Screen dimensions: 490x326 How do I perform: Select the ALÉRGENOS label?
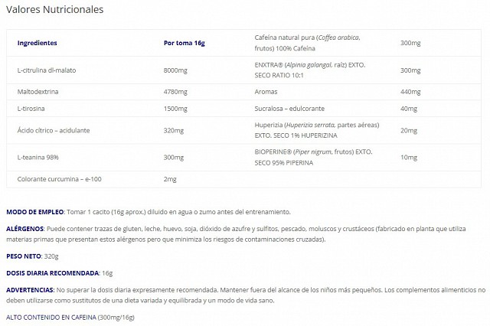(25, 229)
